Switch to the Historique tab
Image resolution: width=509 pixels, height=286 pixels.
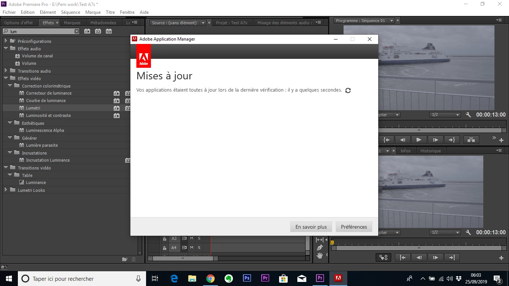click(x=430, y=151)
